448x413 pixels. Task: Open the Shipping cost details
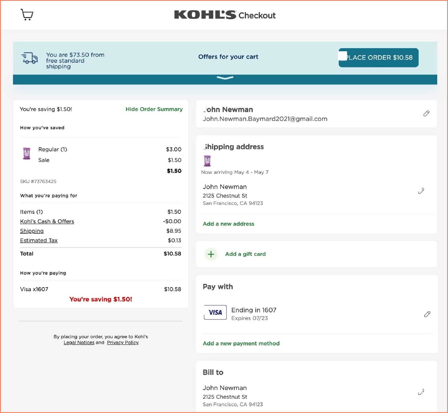31,231
